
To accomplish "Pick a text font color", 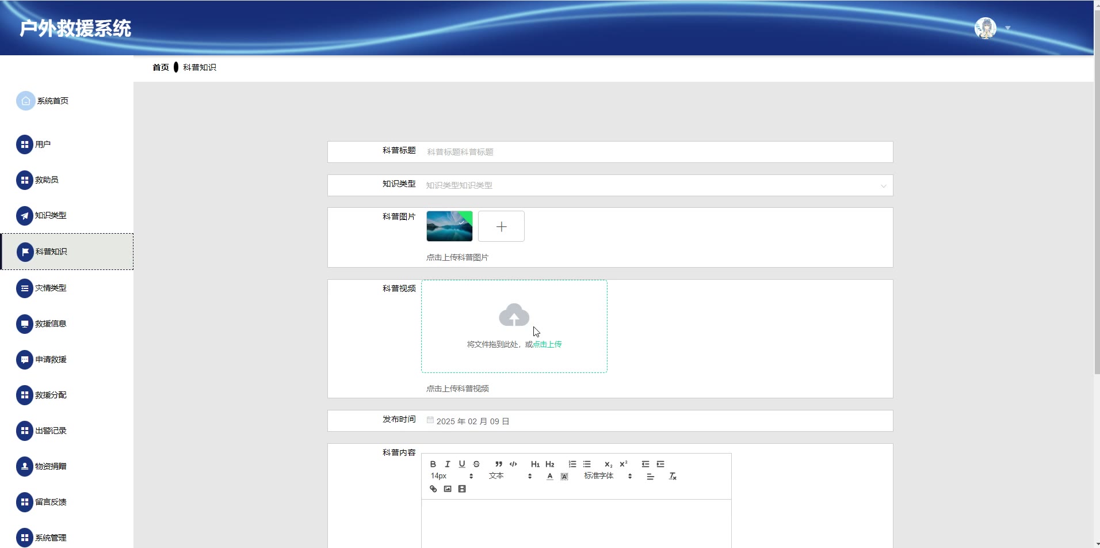I will click(x=550, y=476).
